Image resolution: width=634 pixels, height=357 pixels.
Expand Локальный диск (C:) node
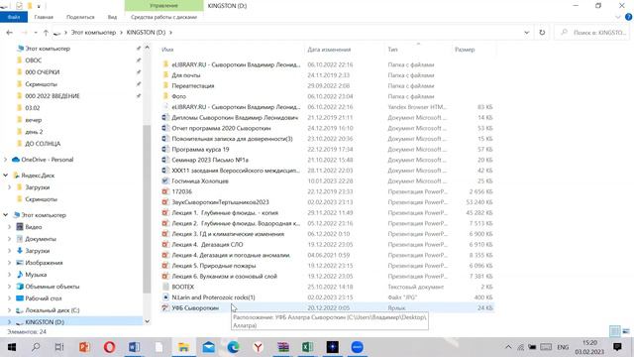click(x=9, y=310)
